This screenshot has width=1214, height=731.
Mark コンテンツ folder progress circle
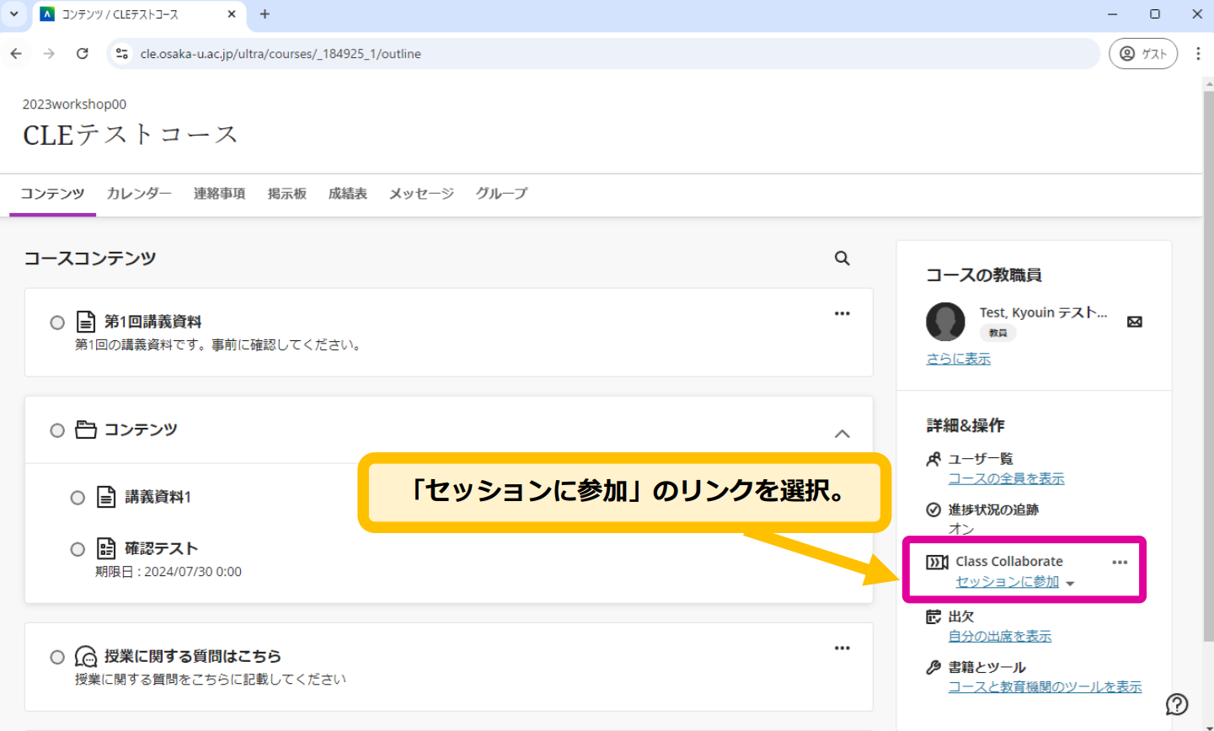tap(57, 430)
